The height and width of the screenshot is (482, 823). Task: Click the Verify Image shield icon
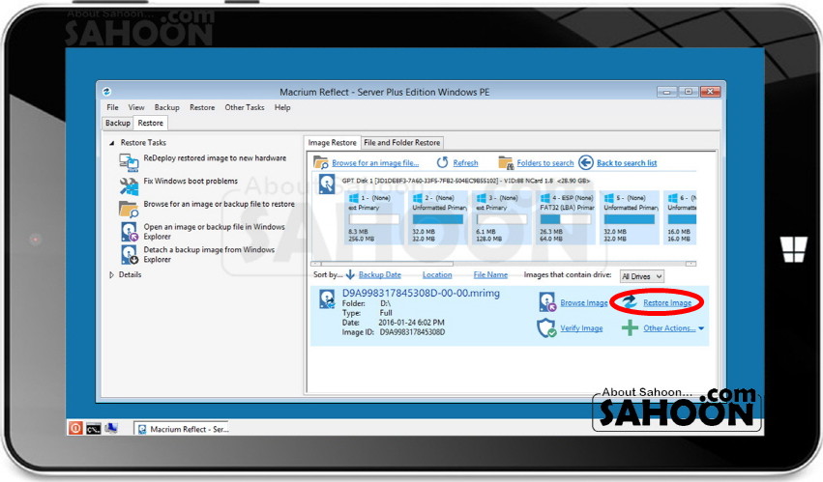[546, 327]
